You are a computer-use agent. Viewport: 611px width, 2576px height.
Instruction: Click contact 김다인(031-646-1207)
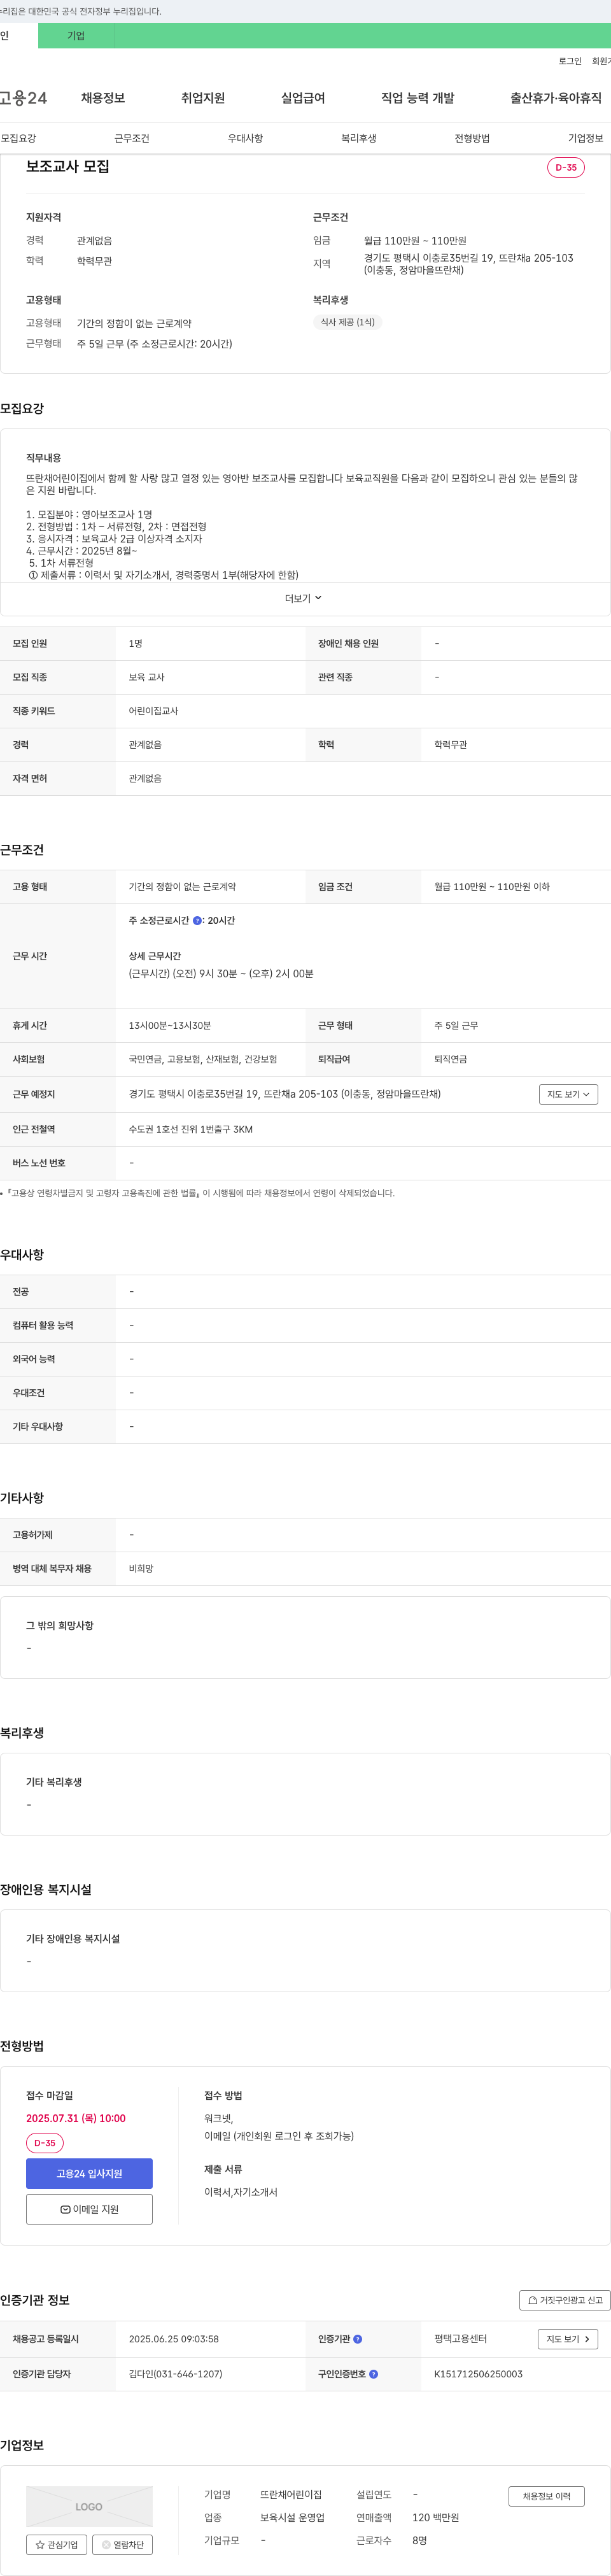click(x=176, y=2374)
